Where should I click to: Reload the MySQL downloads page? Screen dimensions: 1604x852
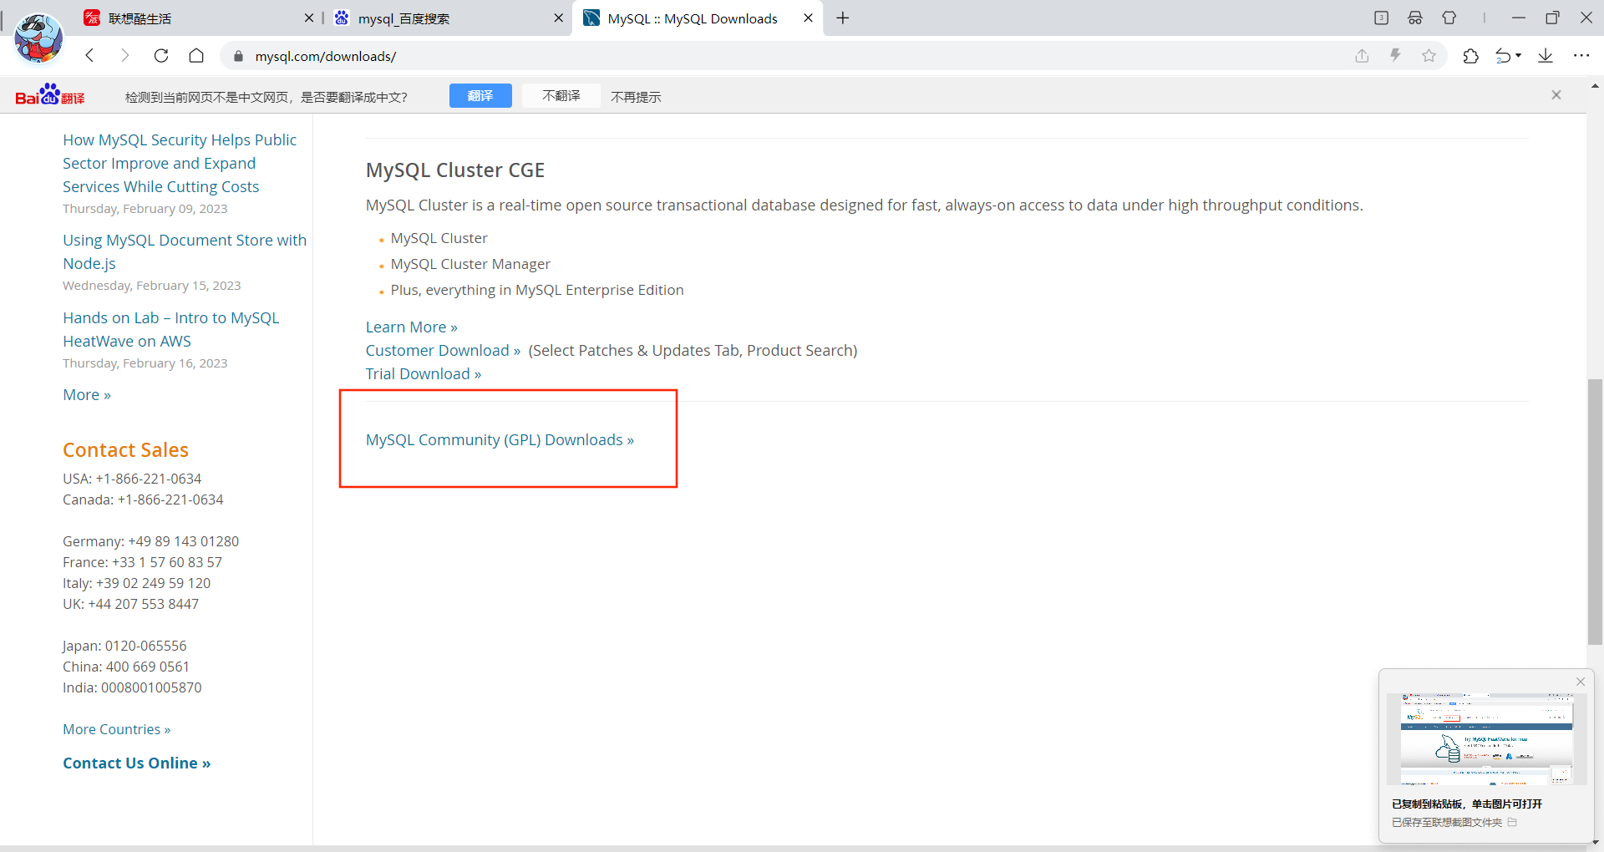click(161, 56)
